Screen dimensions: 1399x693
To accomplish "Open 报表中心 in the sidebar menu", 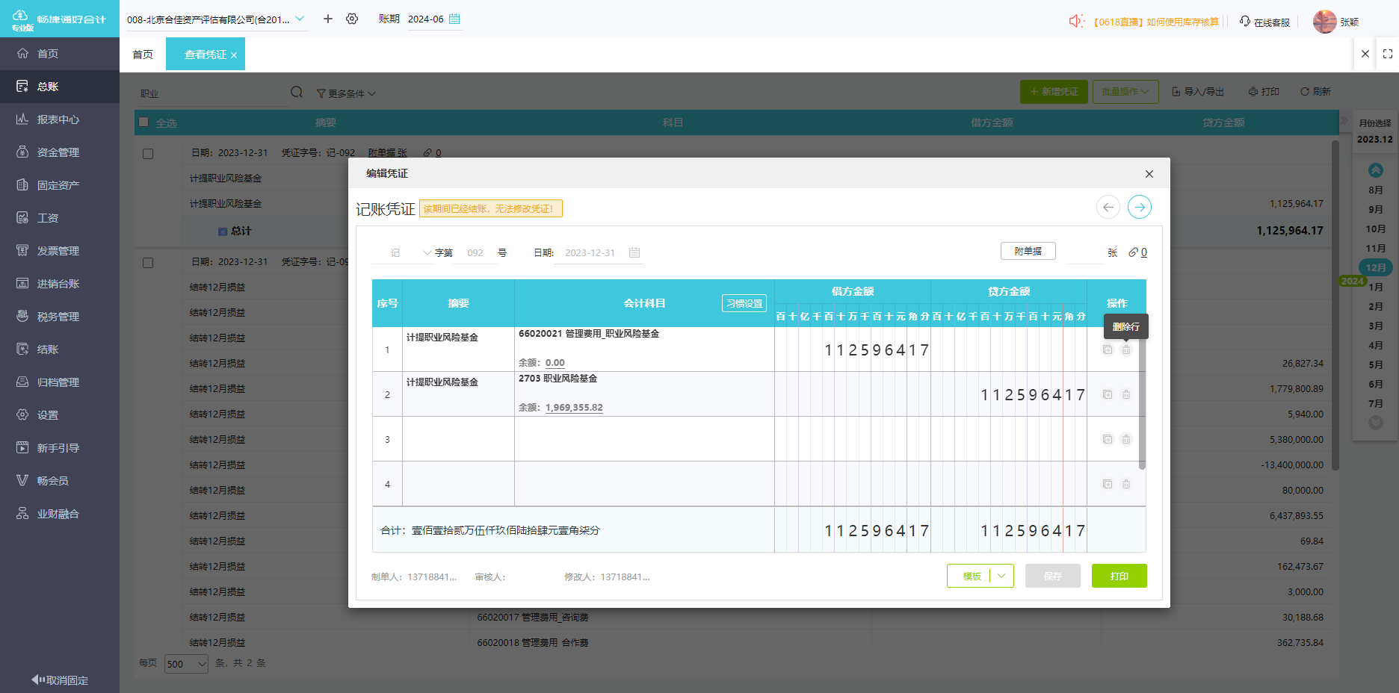I will (x=58, y=119).
